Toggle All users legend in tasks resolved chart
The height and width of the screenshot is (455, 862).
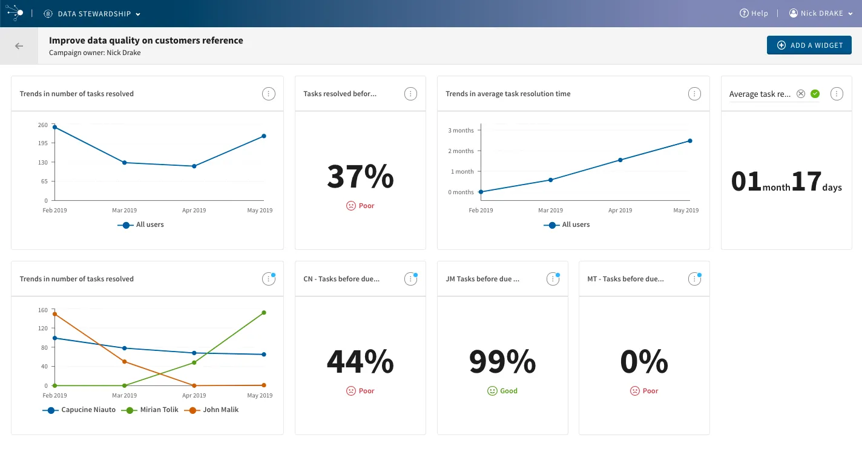tap(141, 224)
